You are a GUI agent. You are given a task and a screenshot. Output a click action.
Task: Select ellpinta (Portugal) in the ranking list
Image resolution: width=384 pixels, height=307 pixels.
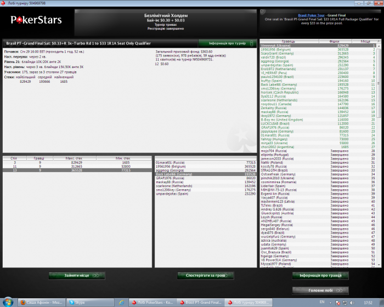point(318,155)
